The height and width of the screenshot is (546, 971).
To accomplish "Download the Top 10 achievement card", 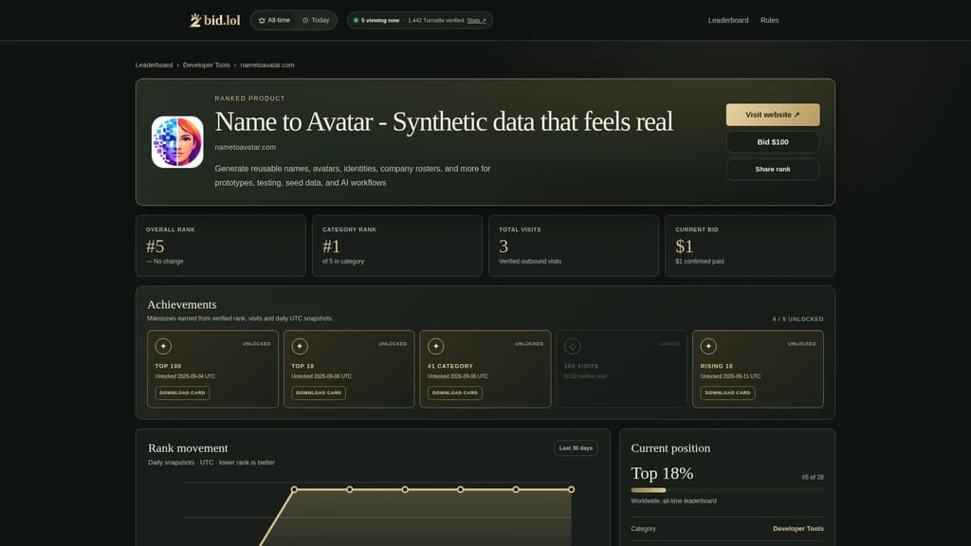I will tap(319, 392).
